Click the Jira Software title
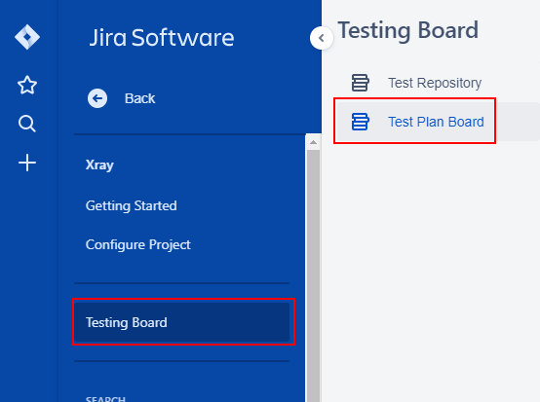540x402 pixels. [x=162, y=38]
